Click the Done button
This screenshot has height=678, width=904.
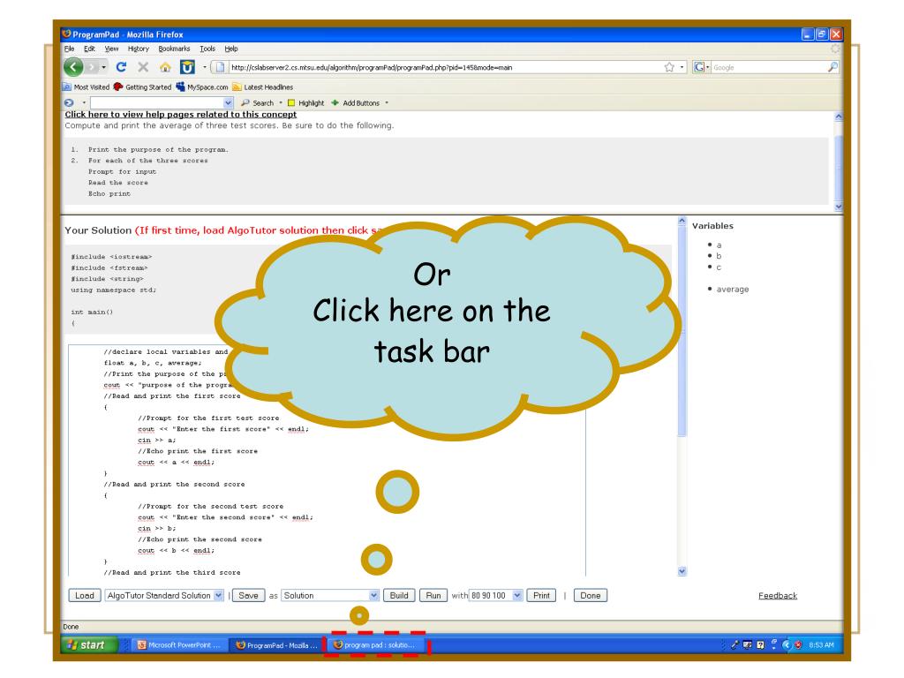click(x=591, y=596)
